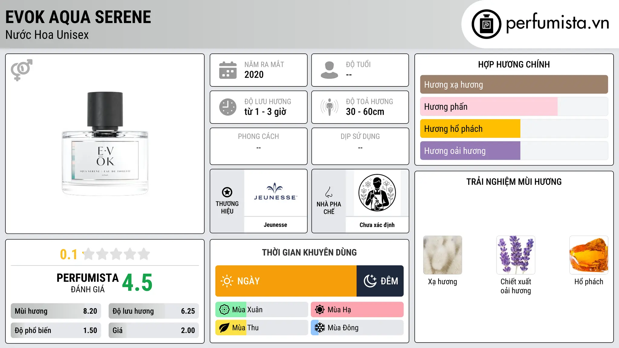Click the person icon beside Độ tuổi
This screenshot has width=619, height=348.
[329, 70]
